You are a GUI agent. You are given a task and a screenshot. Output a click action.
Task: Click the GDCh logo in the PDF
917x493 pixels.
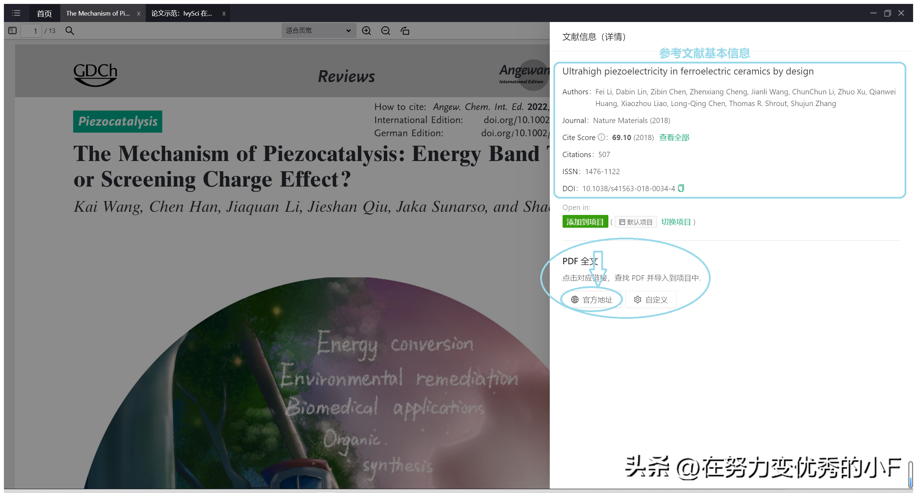click(96, 74)
